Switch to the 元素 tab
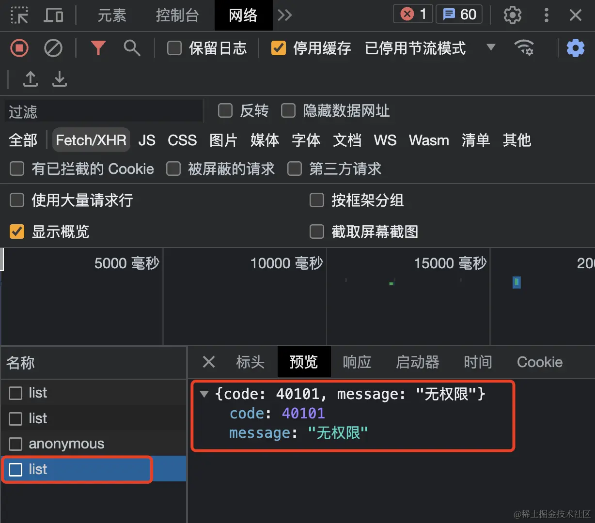The image size is (595, 523). pos(112,15)
